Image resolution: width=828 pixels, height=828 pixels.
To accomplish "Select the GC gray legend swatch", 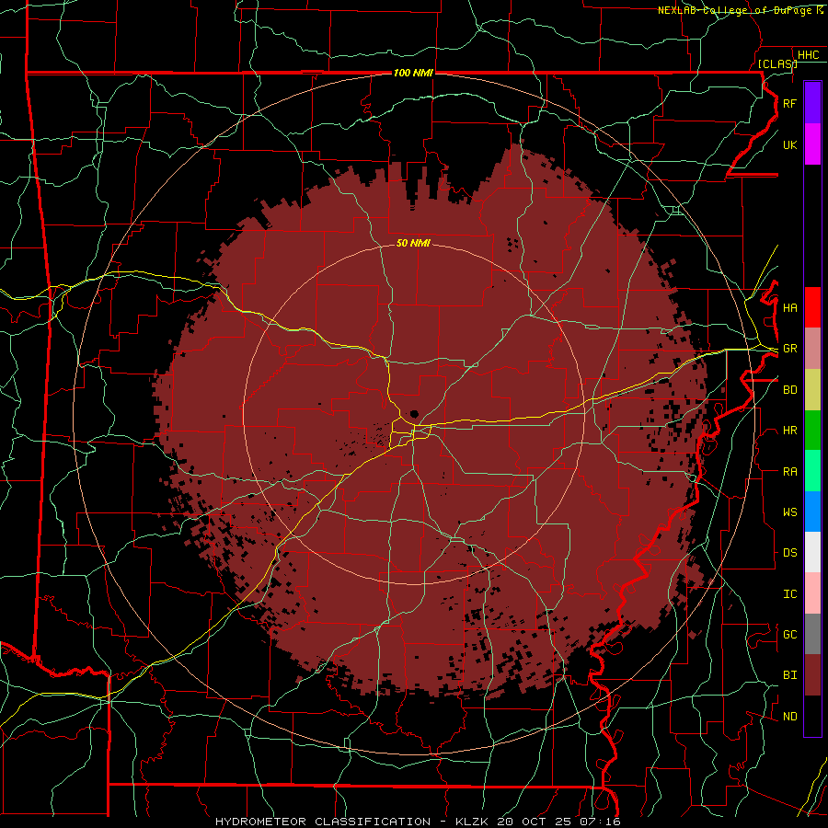I will (812, 634).
